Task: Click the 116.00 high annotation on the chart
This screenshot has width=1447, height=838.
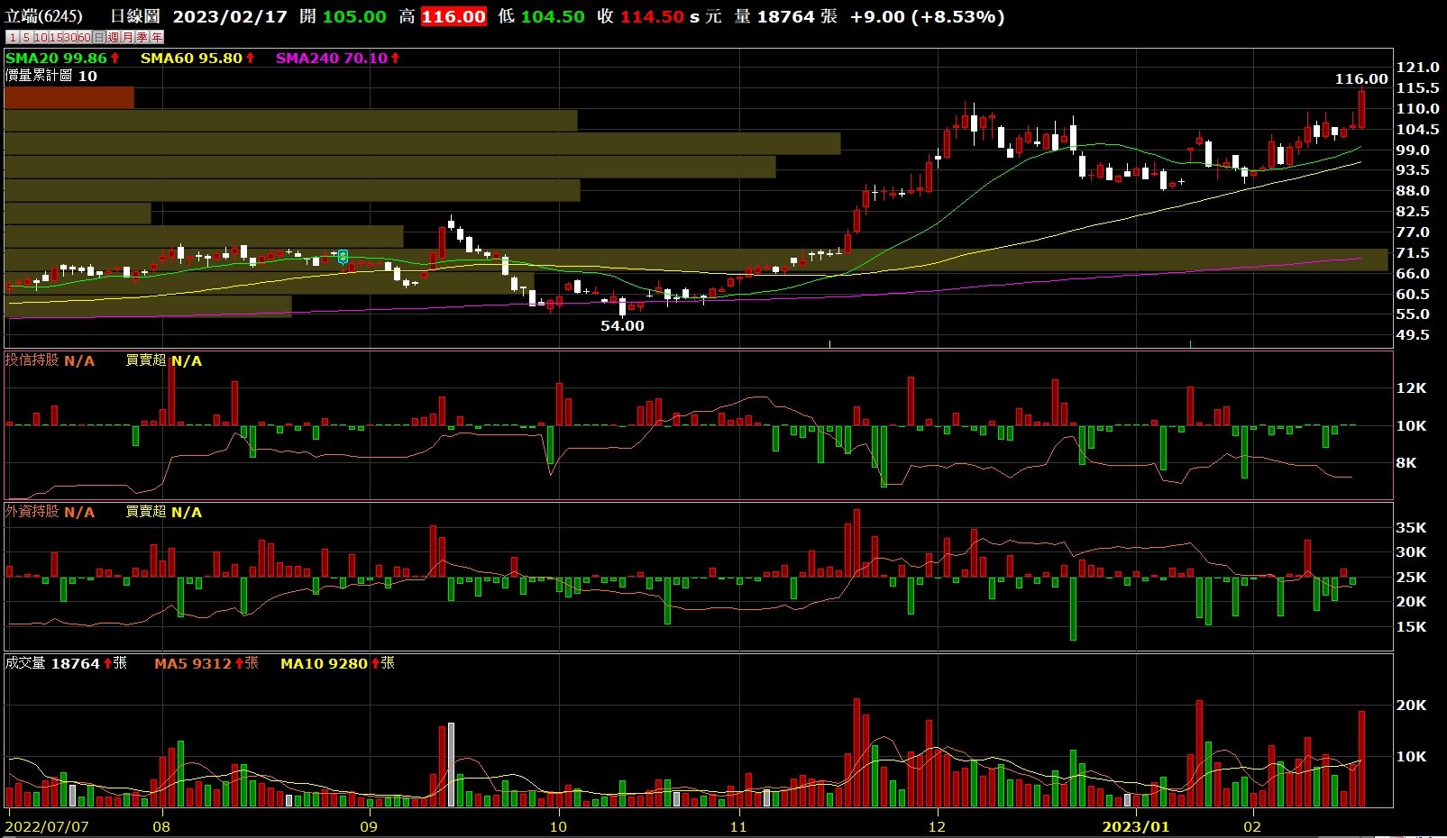Action: [x=1361, y=79]
